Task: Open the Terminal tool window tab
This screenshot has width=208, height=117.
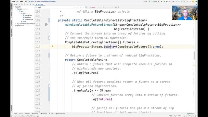Action: [44, 114]
